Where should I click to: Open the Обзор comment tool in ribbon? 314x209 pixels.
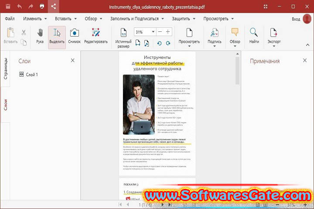tap(235, 37)
